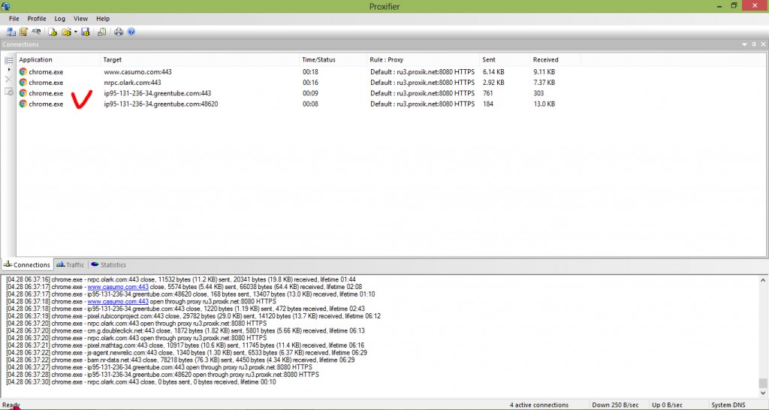Viewport: 769px width, 410px height.
Task: Close the Connections panel with its X
Action: [x=763, y=44]
